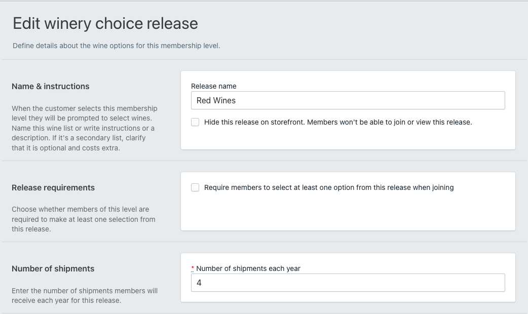This screenshot has width=528, height=314.
Task: Check the Require members to select checkbox
Action: click(195, 187)
